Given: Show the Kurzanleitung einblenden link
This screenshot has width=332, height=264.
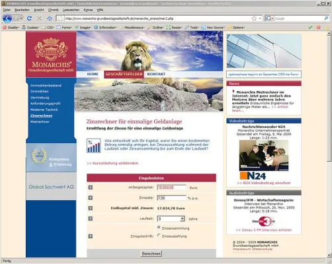Looking at the screenshot, I should [112, 163].
